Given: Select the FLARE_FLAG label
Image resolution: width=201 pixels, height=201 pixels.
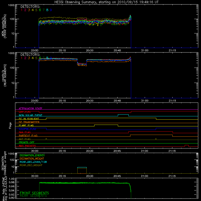Looking at the screenshot, I should click(x=26, y=125).
